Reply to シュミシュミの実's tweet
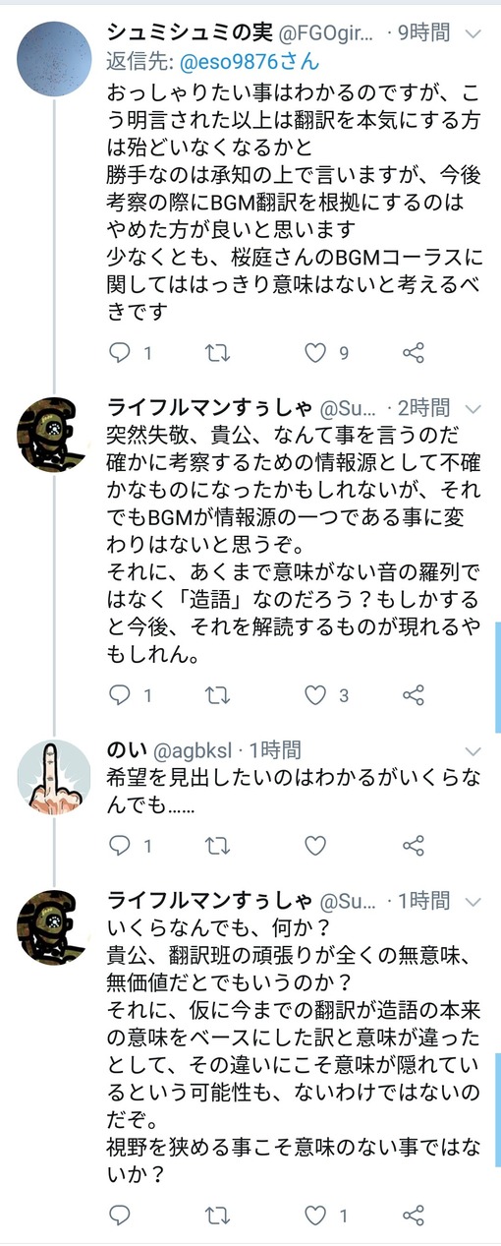The image size is (501, 1246). 120,353
